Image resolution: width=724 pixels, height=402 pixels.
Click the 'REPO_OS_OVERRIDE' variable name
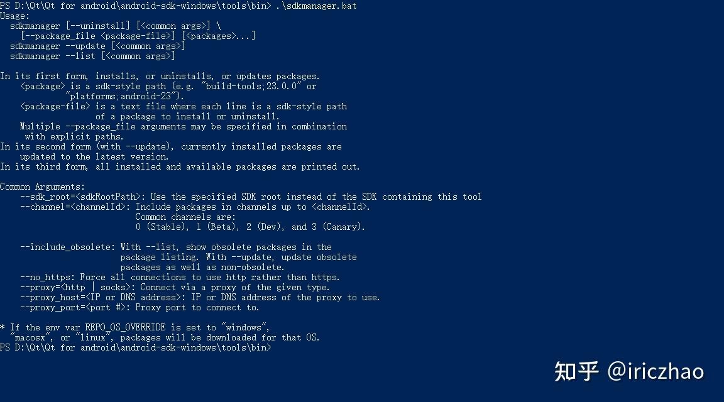pyautogui.click(x=126, y=327)
